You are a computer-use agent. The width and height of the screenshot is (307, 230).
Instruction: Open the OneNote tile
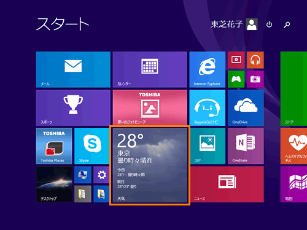pyautogui.click(x=246, y=146)
